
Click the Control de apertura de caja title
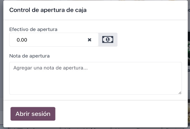(48, 10)
